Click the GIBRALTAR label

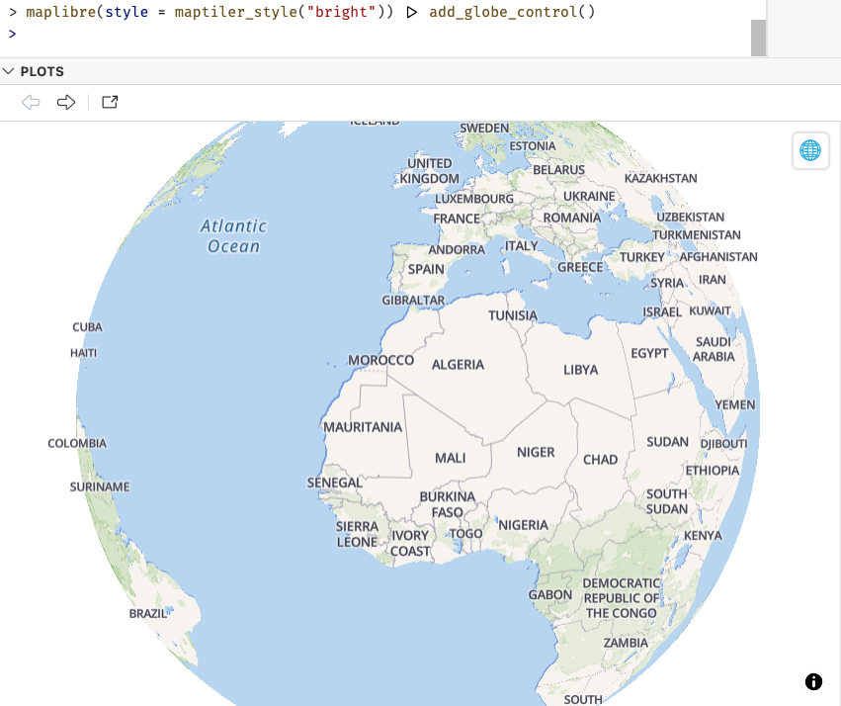(x=413, y=301)
